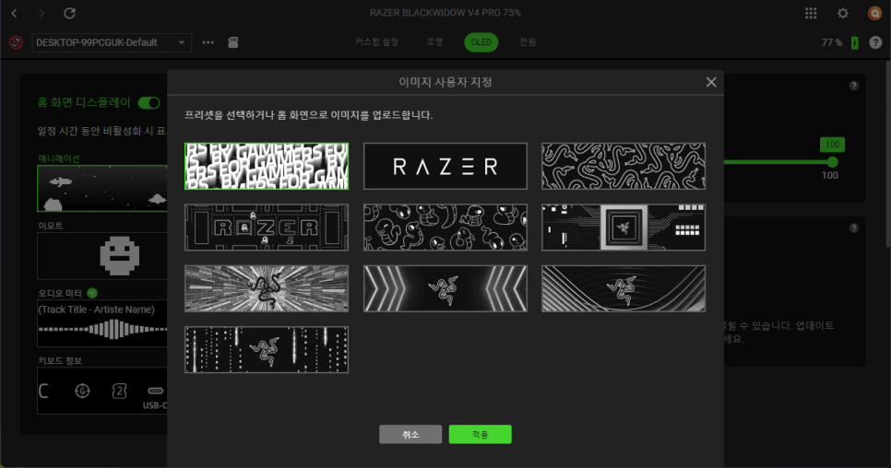Click the audio meter green badge icon
The width and height of the screenshot is (891, 468).
92,293
